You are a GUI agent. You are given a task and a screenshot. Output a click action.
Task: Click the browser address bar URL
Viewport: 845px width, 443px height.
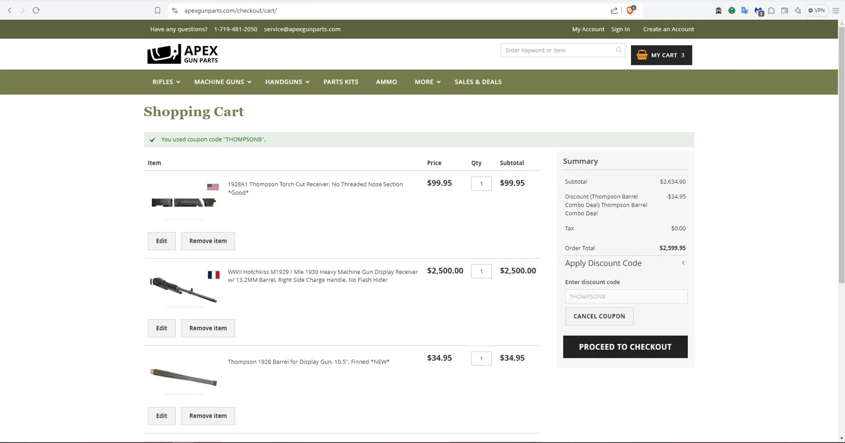click(x=230, y=10)
